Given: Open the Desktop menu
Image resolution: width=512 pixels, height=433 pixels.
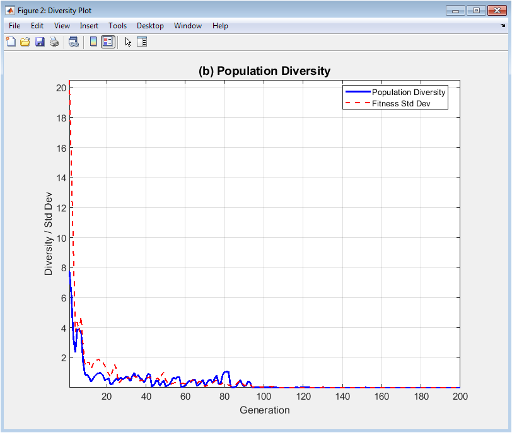Looking at the screenshot, I should [x=150, y=26].
